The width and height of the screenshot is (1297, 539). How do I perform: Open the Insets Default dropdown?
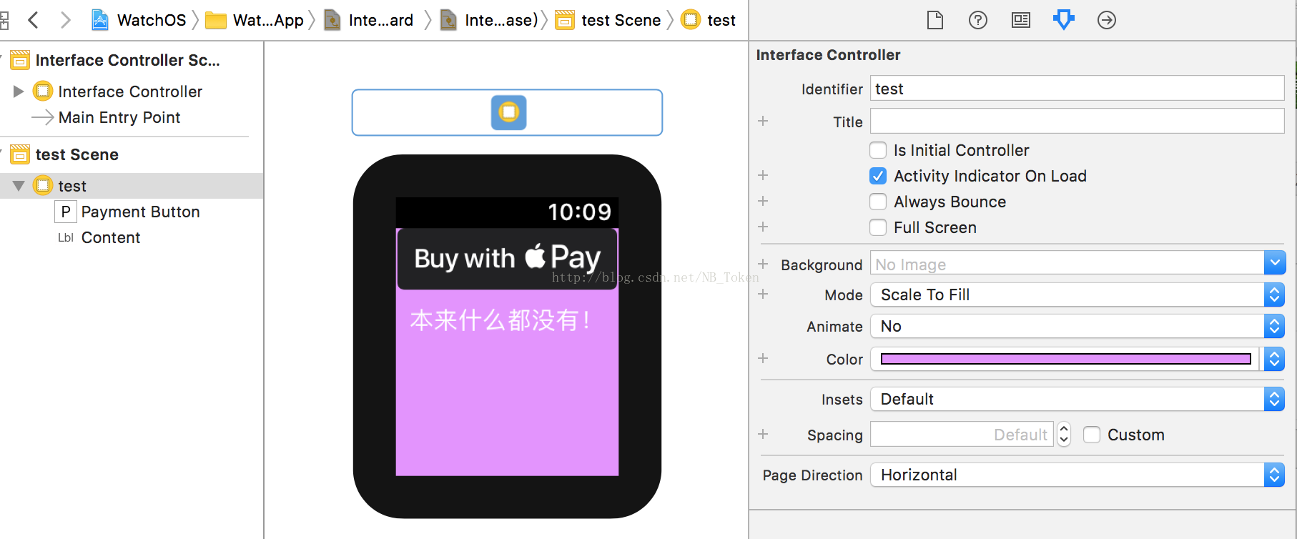1077,399
